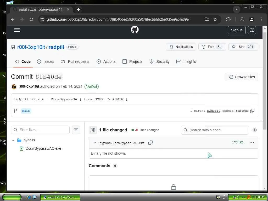268x201 pixels.
Task: Reload the page with the refresh icon
Action: (31, 19)
